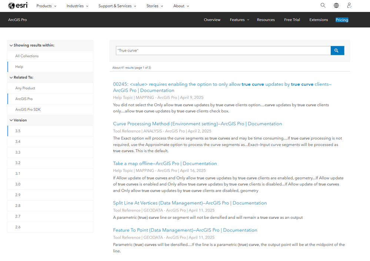The height and width of the screenshot is (261, 370).
Task: Collapse the 'Showing results within' section
Action: tap(50, 45)
